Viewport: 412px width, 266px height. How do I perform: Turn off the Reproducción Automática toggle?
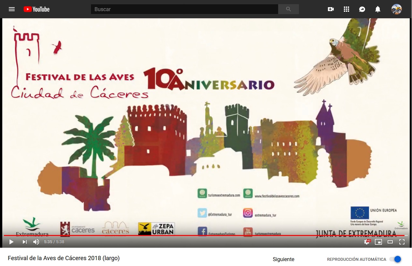[x=395, y=259]
